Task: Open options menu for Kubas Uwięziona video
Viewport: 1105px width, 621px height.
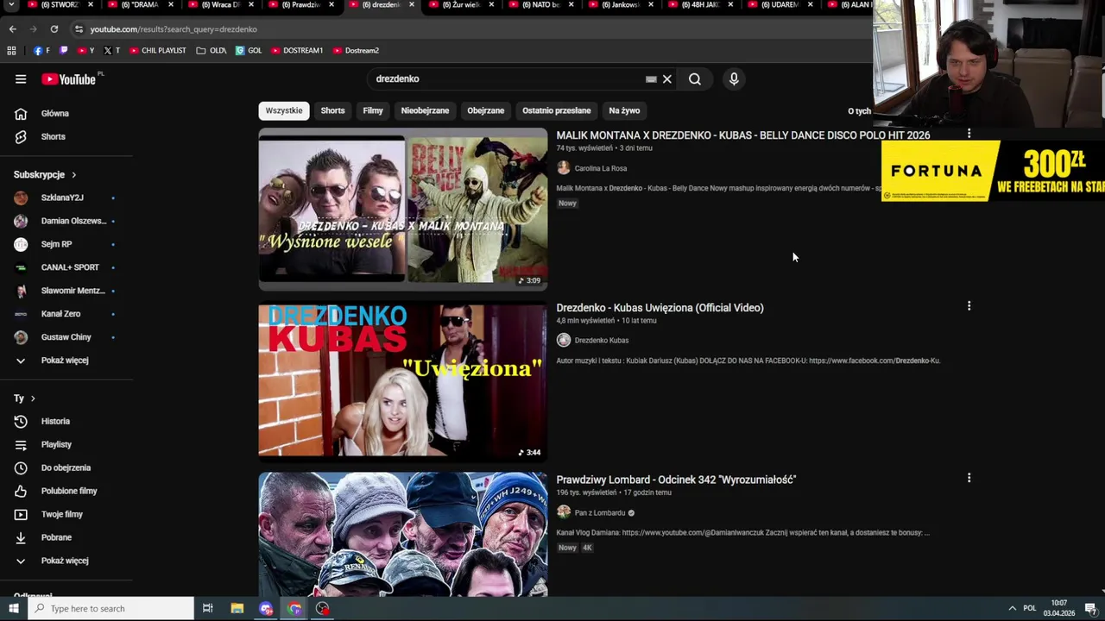Action: pos(969,306)
